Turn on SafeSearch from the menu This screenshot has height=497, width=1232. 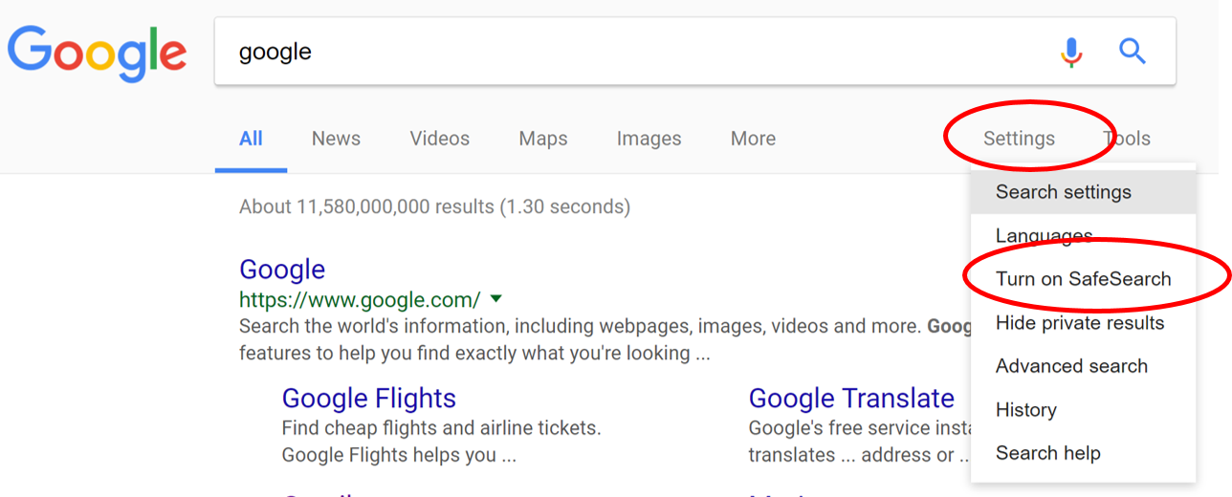click(1083, 279)
